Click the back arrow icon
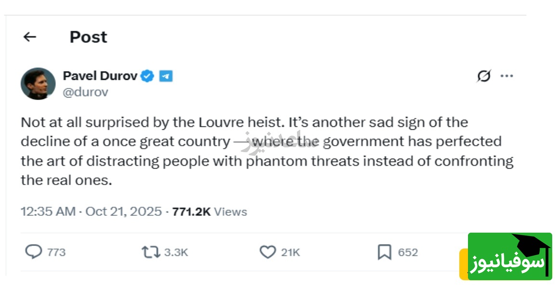This screenshot has height=286, width=558. click(30, 37)
